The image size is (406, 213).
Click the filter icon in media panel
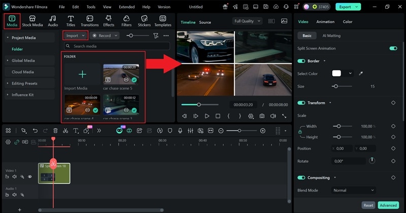click(156, 35)
